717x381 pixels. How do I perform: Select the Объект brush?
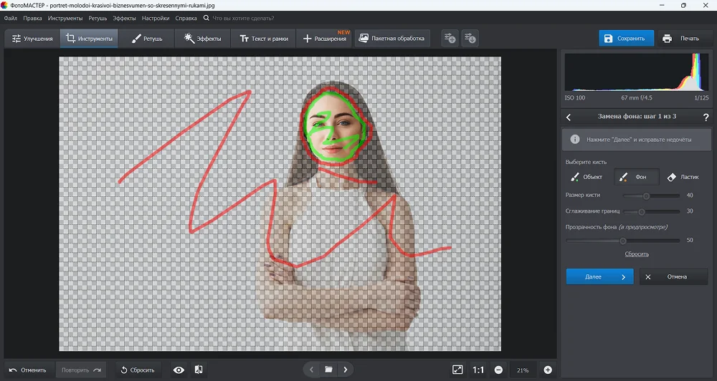coord(587,177)
